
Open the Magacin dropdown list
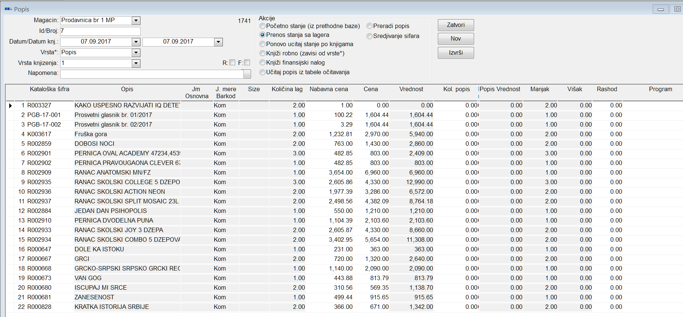136,21
